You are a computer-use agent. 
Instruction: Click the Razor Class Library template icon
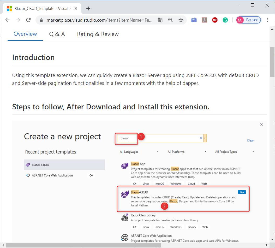click(125, 217)
